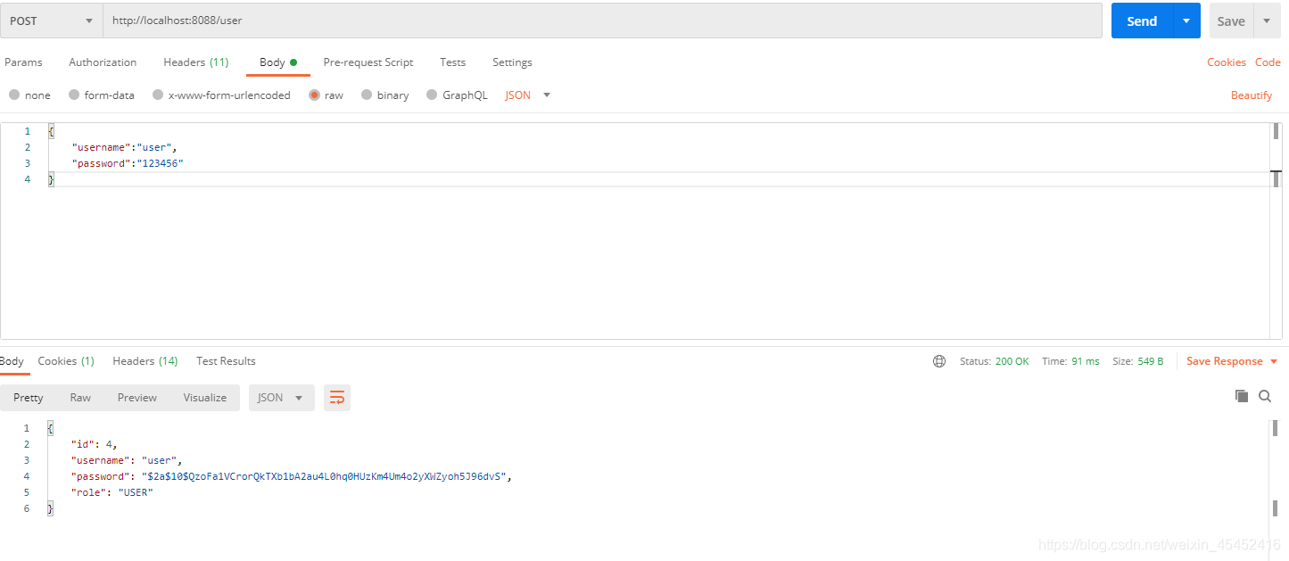Open the response Headers (14) tab
The image size is (1289, 561).
(x=145, y=361)
